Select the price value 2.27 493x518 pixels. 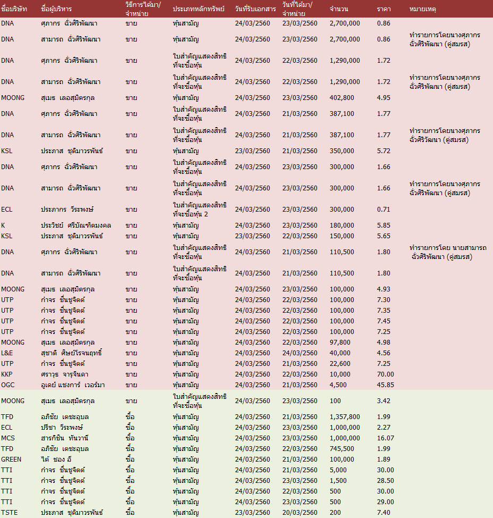[383, 428]
